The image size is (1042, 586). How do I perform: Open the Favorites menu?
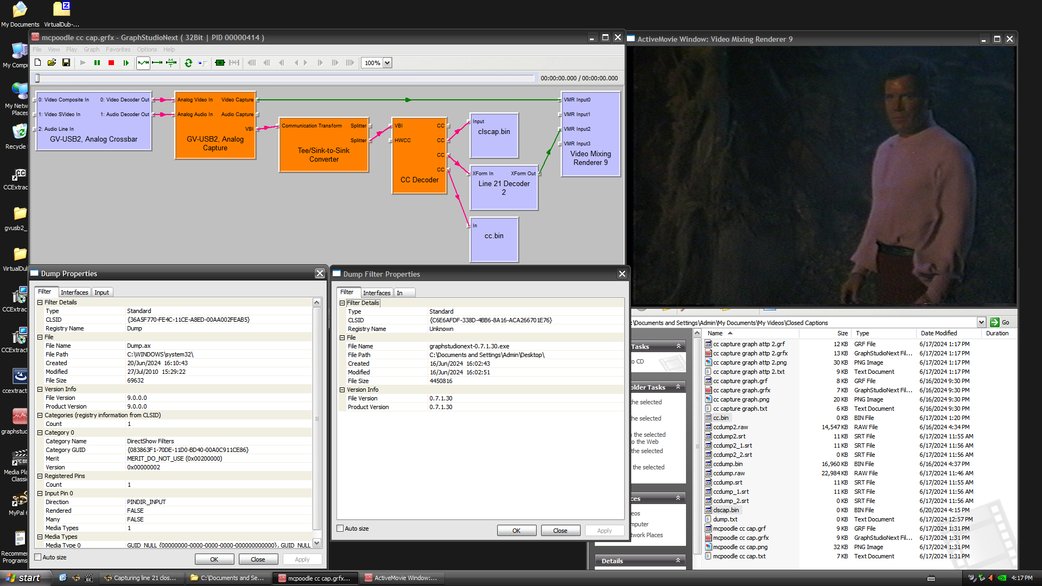point(118,49)
